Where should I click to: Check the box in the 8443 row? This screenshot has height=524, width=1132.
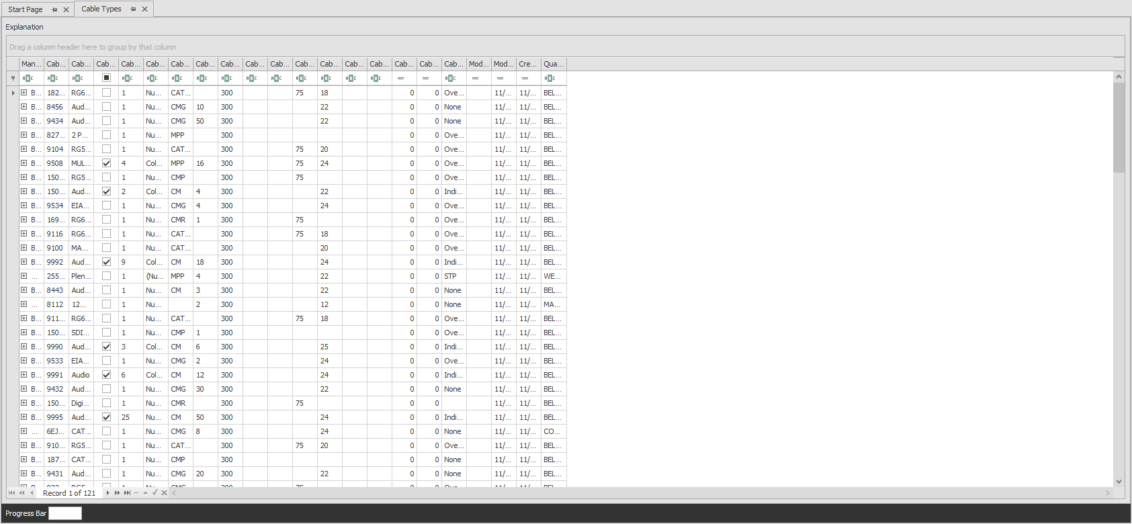[x=106, y=290]
